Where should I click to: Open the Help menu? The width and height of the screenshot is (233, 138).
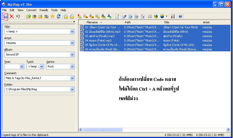point(63,10)
